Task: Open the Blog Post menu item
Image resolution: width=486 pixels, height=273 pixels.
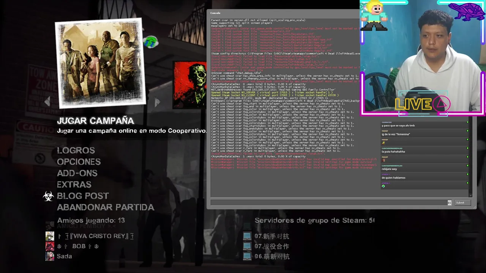Action: pyautogui.click(x=83, y=196)
